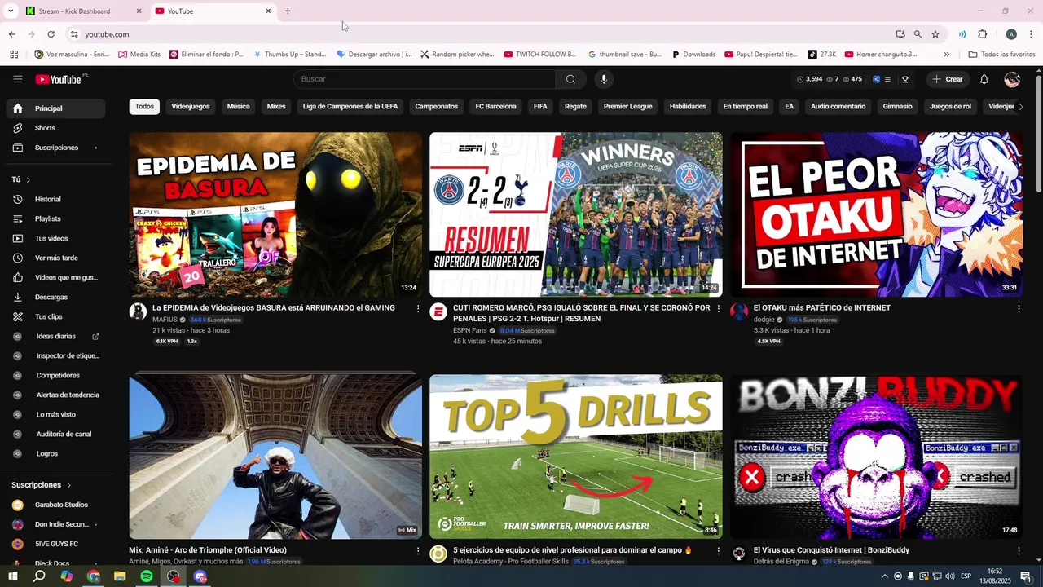Open the TOP 5 DRILLS video thumbnail
1043x587 pixels.
pyautogui.click(x=575, y=457)
